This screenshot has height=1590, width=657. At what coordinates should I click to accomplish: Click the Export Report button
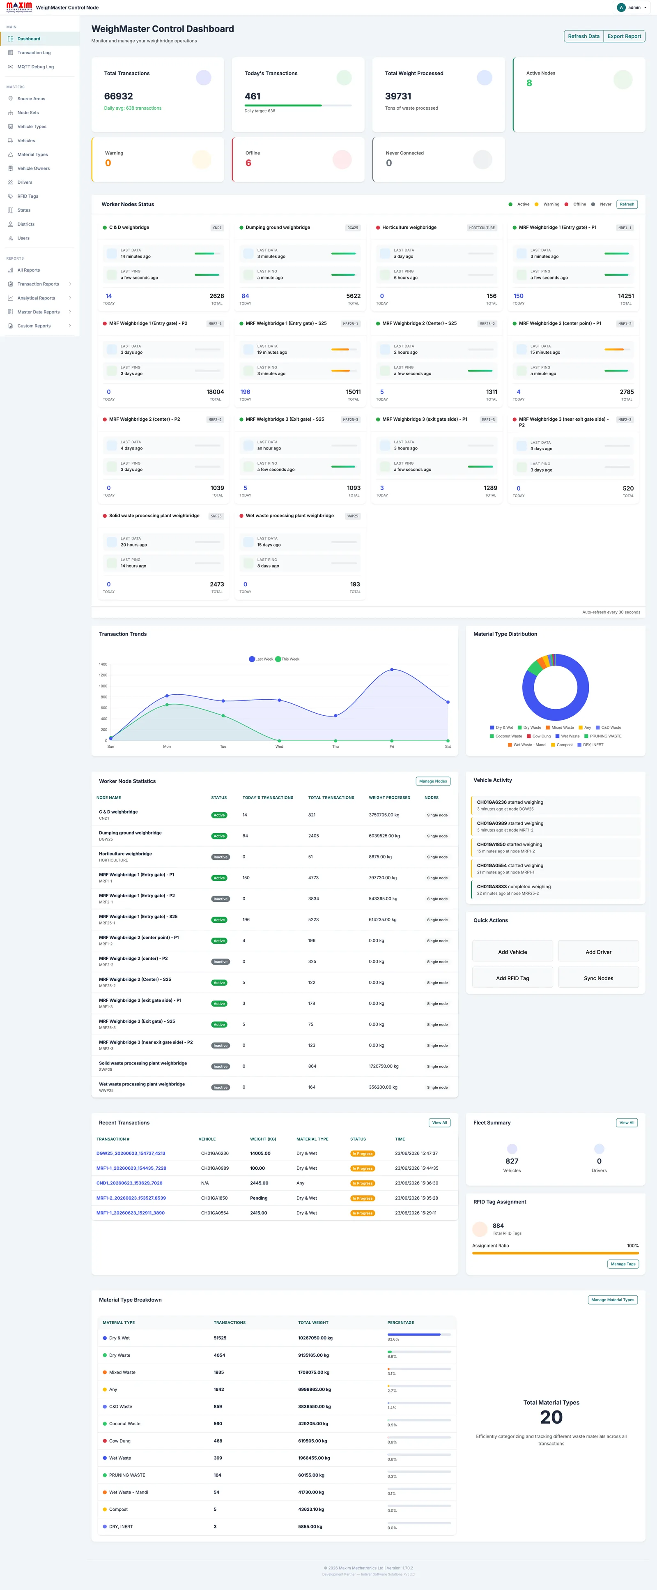(624, 37)
